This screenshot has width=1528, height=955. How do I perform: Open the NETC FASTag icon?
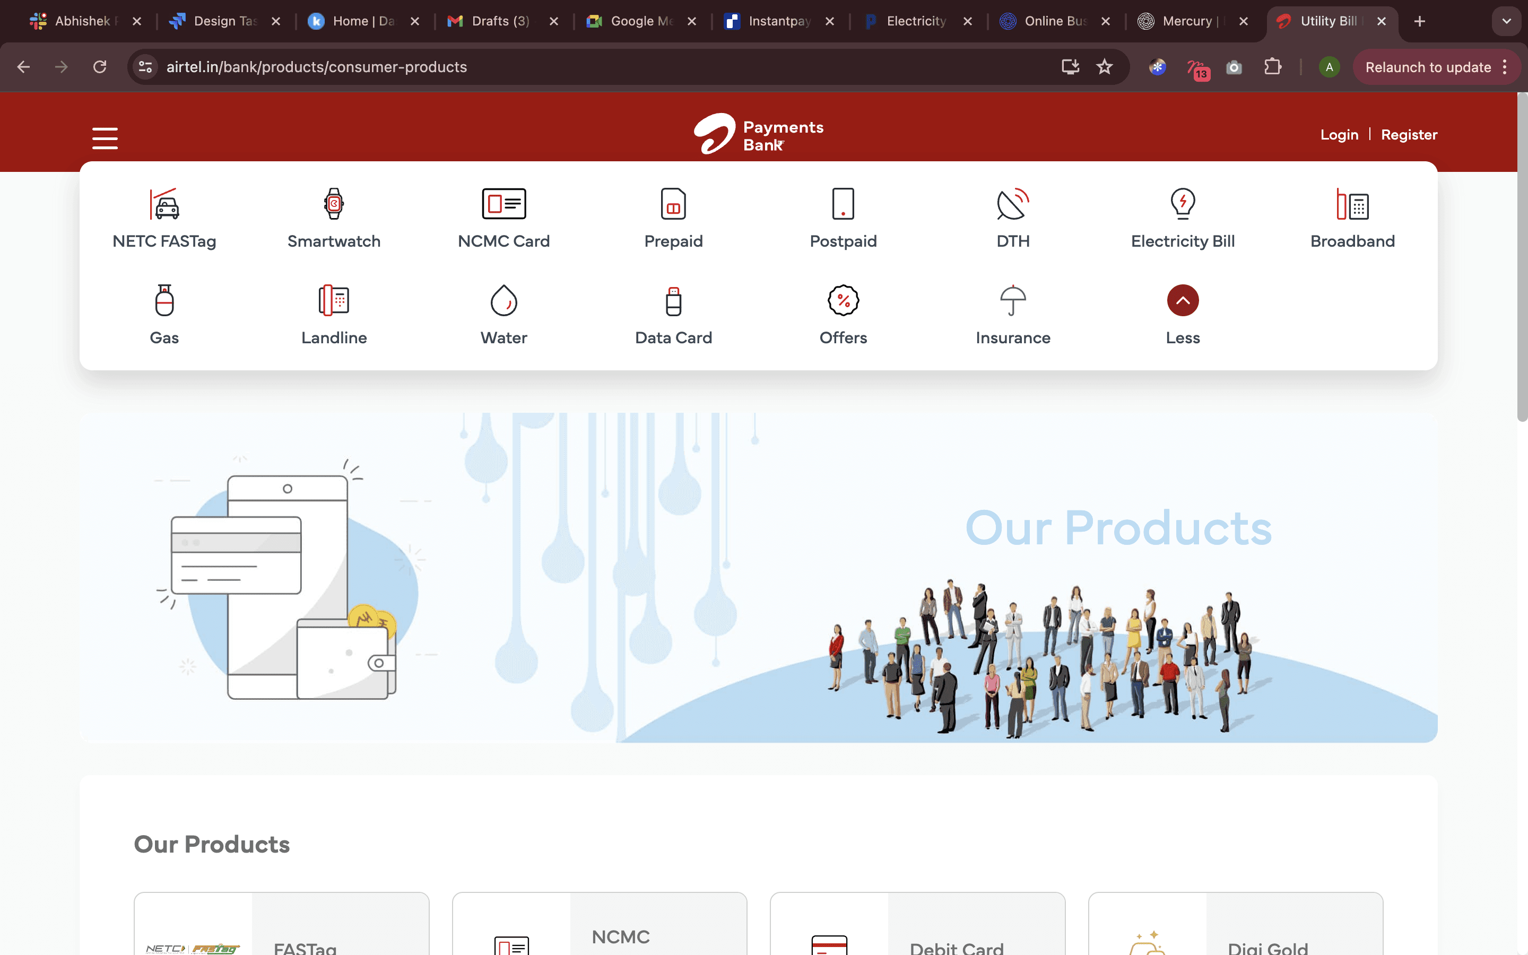pyautogui.click(x=164, y=204)
